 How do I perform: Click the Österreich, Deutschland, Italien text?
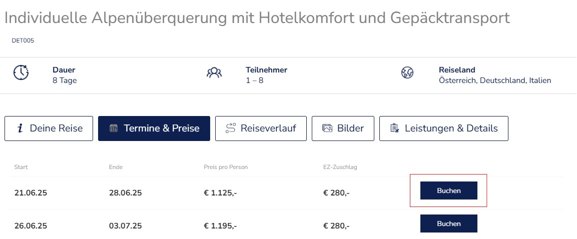pyautogui.click(x=494, y=80)
